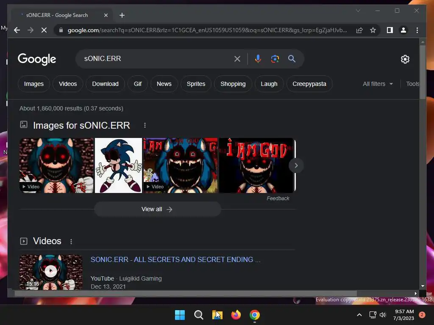
Task: Click View all images button
Action: click(158, 209)
